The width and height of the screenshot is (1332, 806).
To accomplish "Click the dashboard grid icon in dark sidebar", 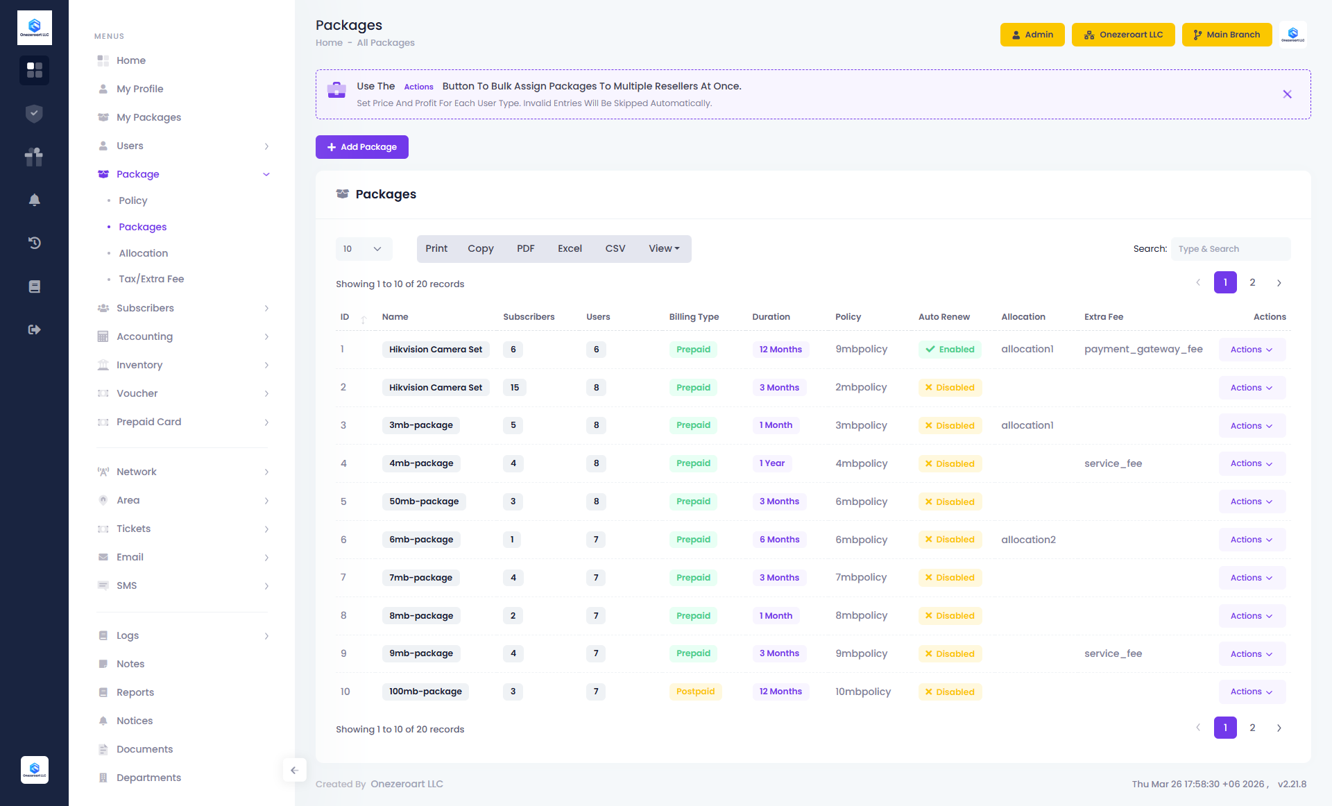I will [x=34, y=70].
